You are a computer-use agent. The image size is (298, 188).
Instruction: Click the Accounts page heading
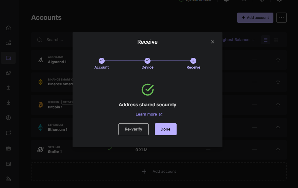point(46,17)
